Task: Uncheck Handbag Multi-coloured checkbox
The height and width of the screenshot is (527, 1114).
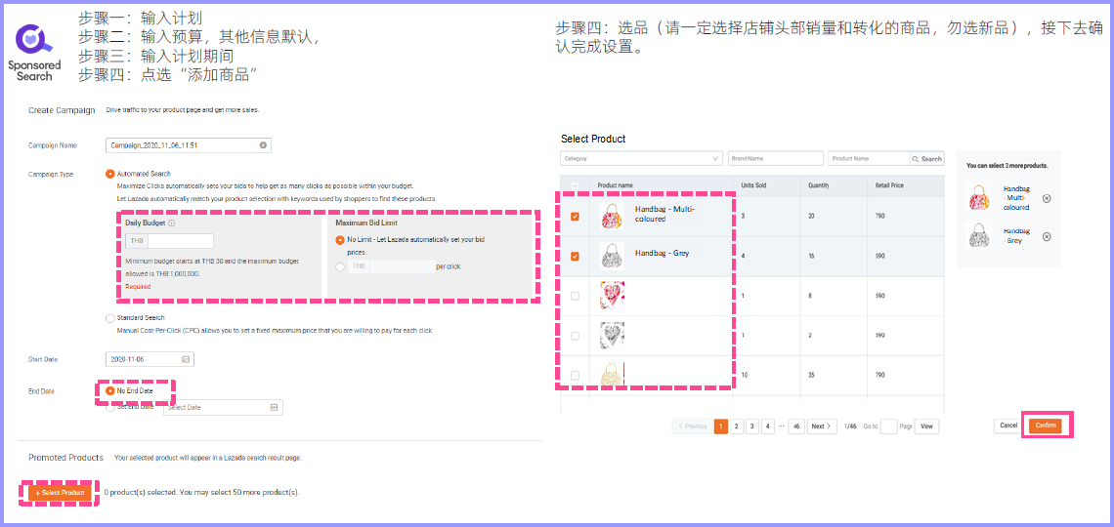Action: coord(575,217)
